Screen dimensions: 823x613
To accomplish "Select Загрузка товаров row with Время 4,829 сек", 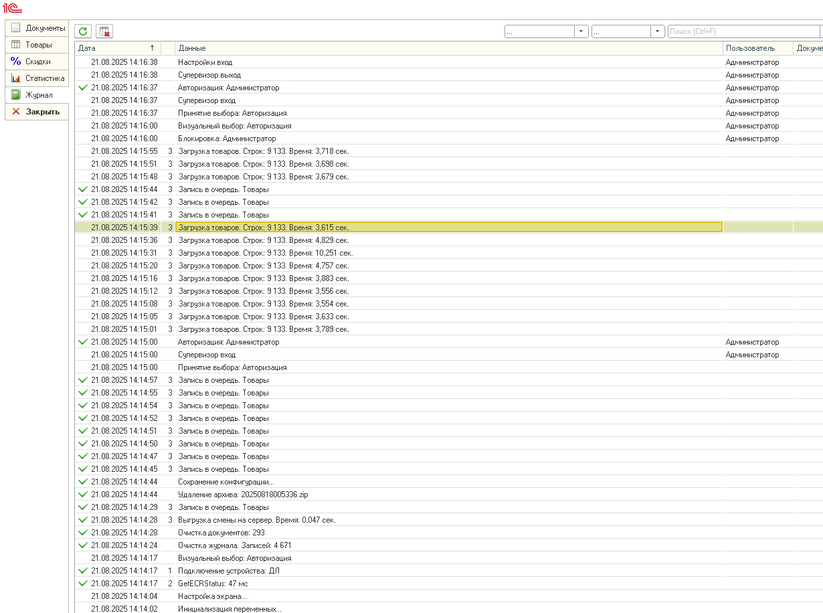I will pyautogui.click(x=448, y=240).
